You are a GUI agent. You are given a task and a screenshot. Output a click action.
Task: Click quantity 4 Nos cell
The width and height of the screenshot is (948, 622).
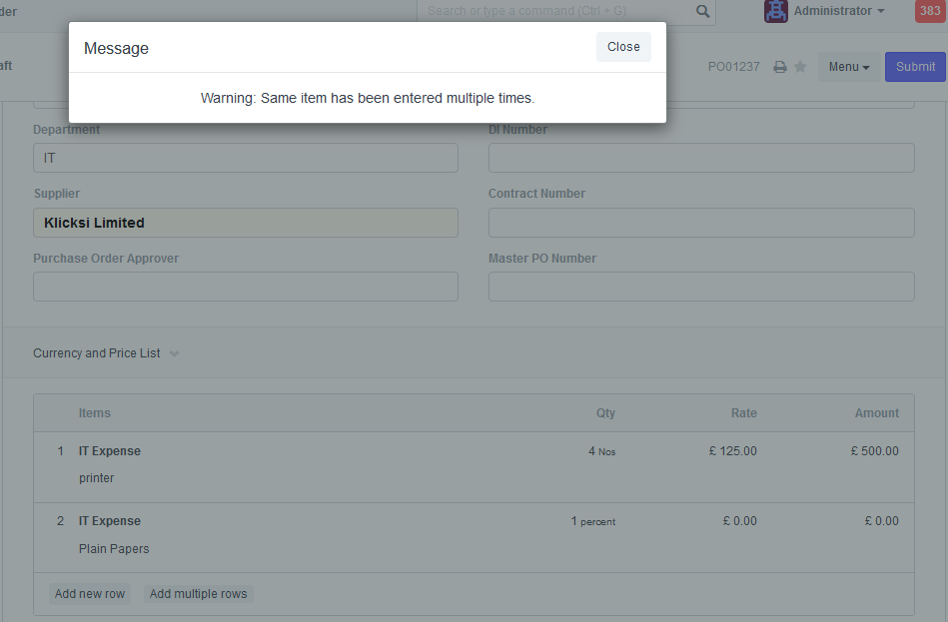pyautogui.click(x=601, y=451)
